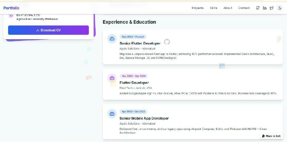Toggle dark mode with the moon icon
287x142 pixels.
coord(280,8)
